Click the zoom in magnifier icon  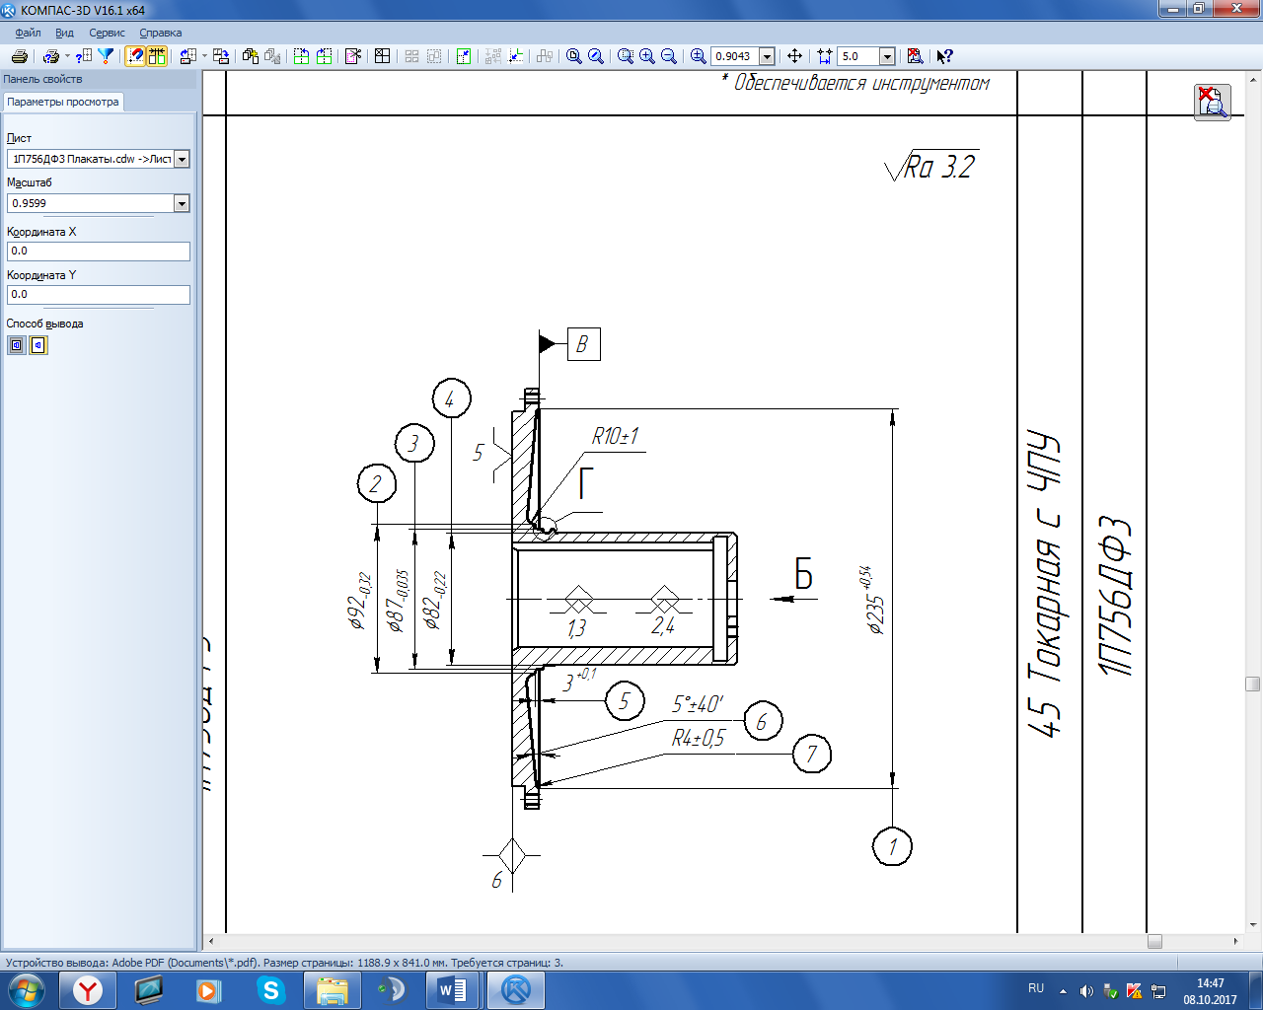(x=647, y=56)
